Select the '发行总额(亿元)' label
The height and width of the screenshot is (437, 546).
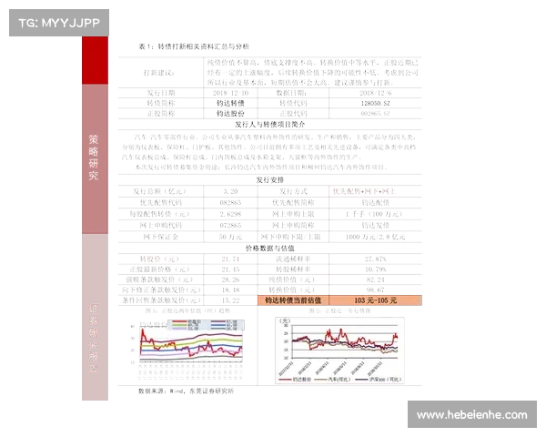[x=159, y=191]
